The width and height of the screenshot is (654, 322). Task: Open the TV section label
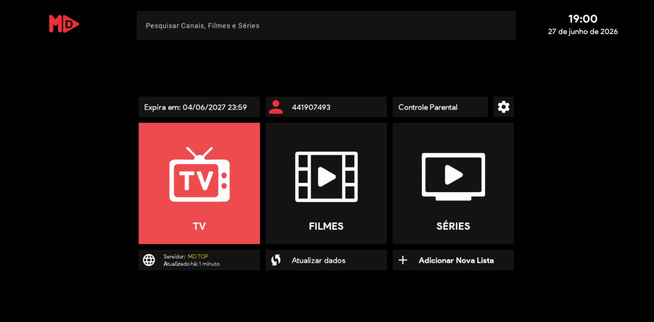click(199, 226)
